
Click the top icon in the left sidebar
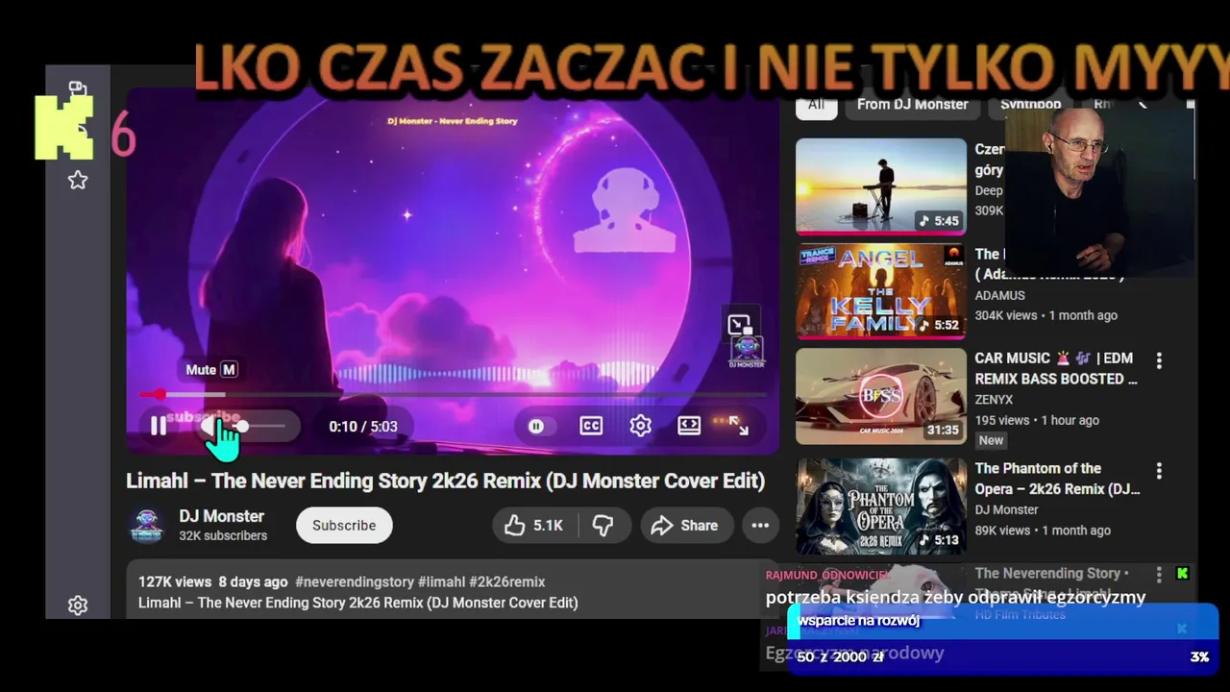78,89
